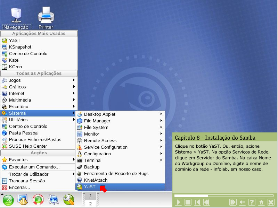The height and width of the screenshot is (208, 278).
Task: Click the SUSE start menu button
Action: (x=8, y=200)
